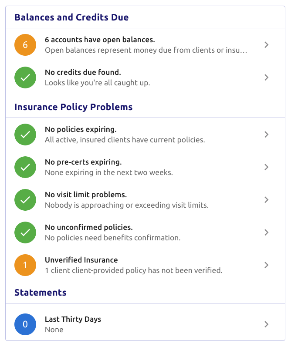Click green checkmark beside No unconfirmed policies

(x=25, y=232)
